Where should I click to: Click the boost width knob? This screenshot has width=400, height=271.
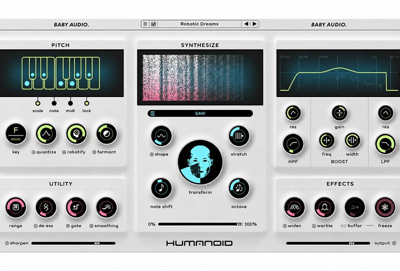pyautogui.click(x=352, y=140)
